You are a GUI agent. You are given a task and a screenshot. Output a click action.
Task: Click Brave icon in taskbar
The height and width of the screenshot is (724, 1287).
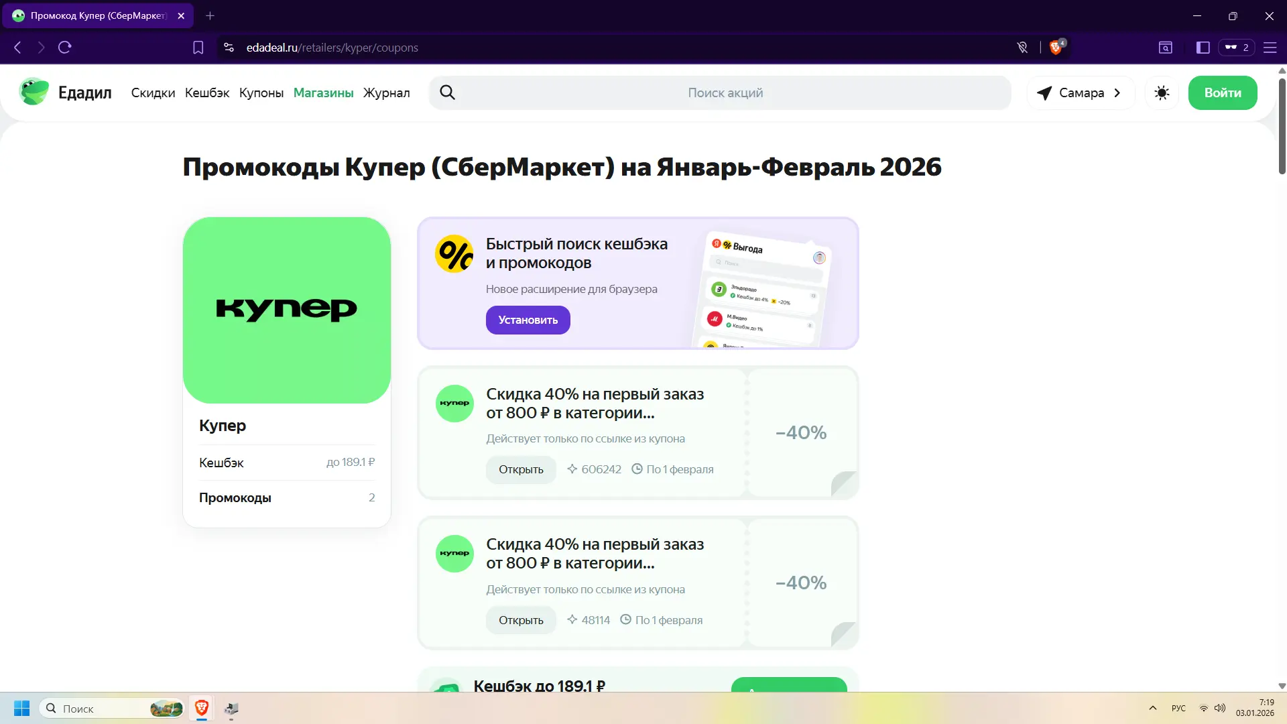coord(201,708)
